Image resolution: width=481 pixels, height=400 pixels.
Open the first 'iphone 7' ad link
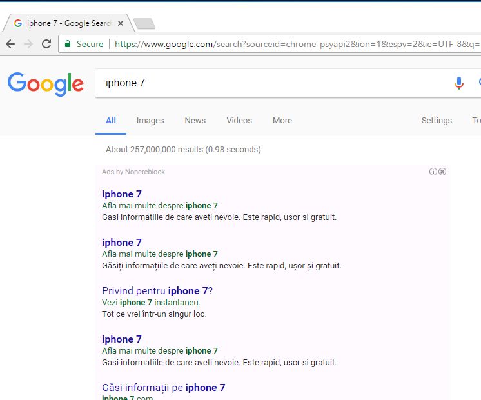click(x=122, y=194)
